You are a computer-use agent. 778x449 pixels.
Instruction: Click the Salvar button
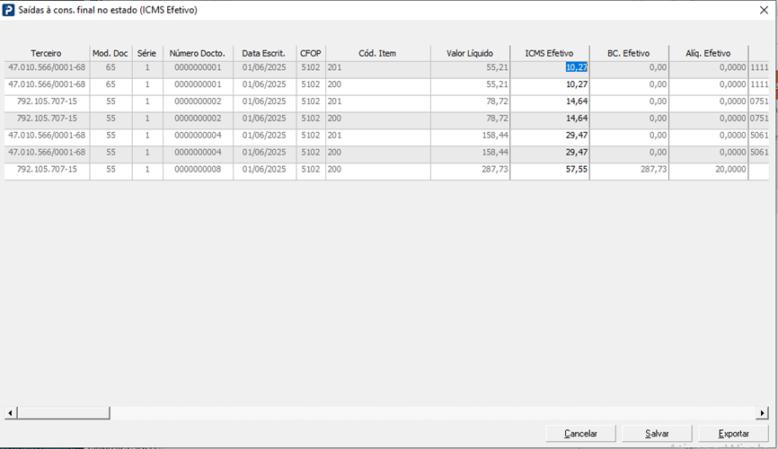pyautogui.click(x=657, y=434)
